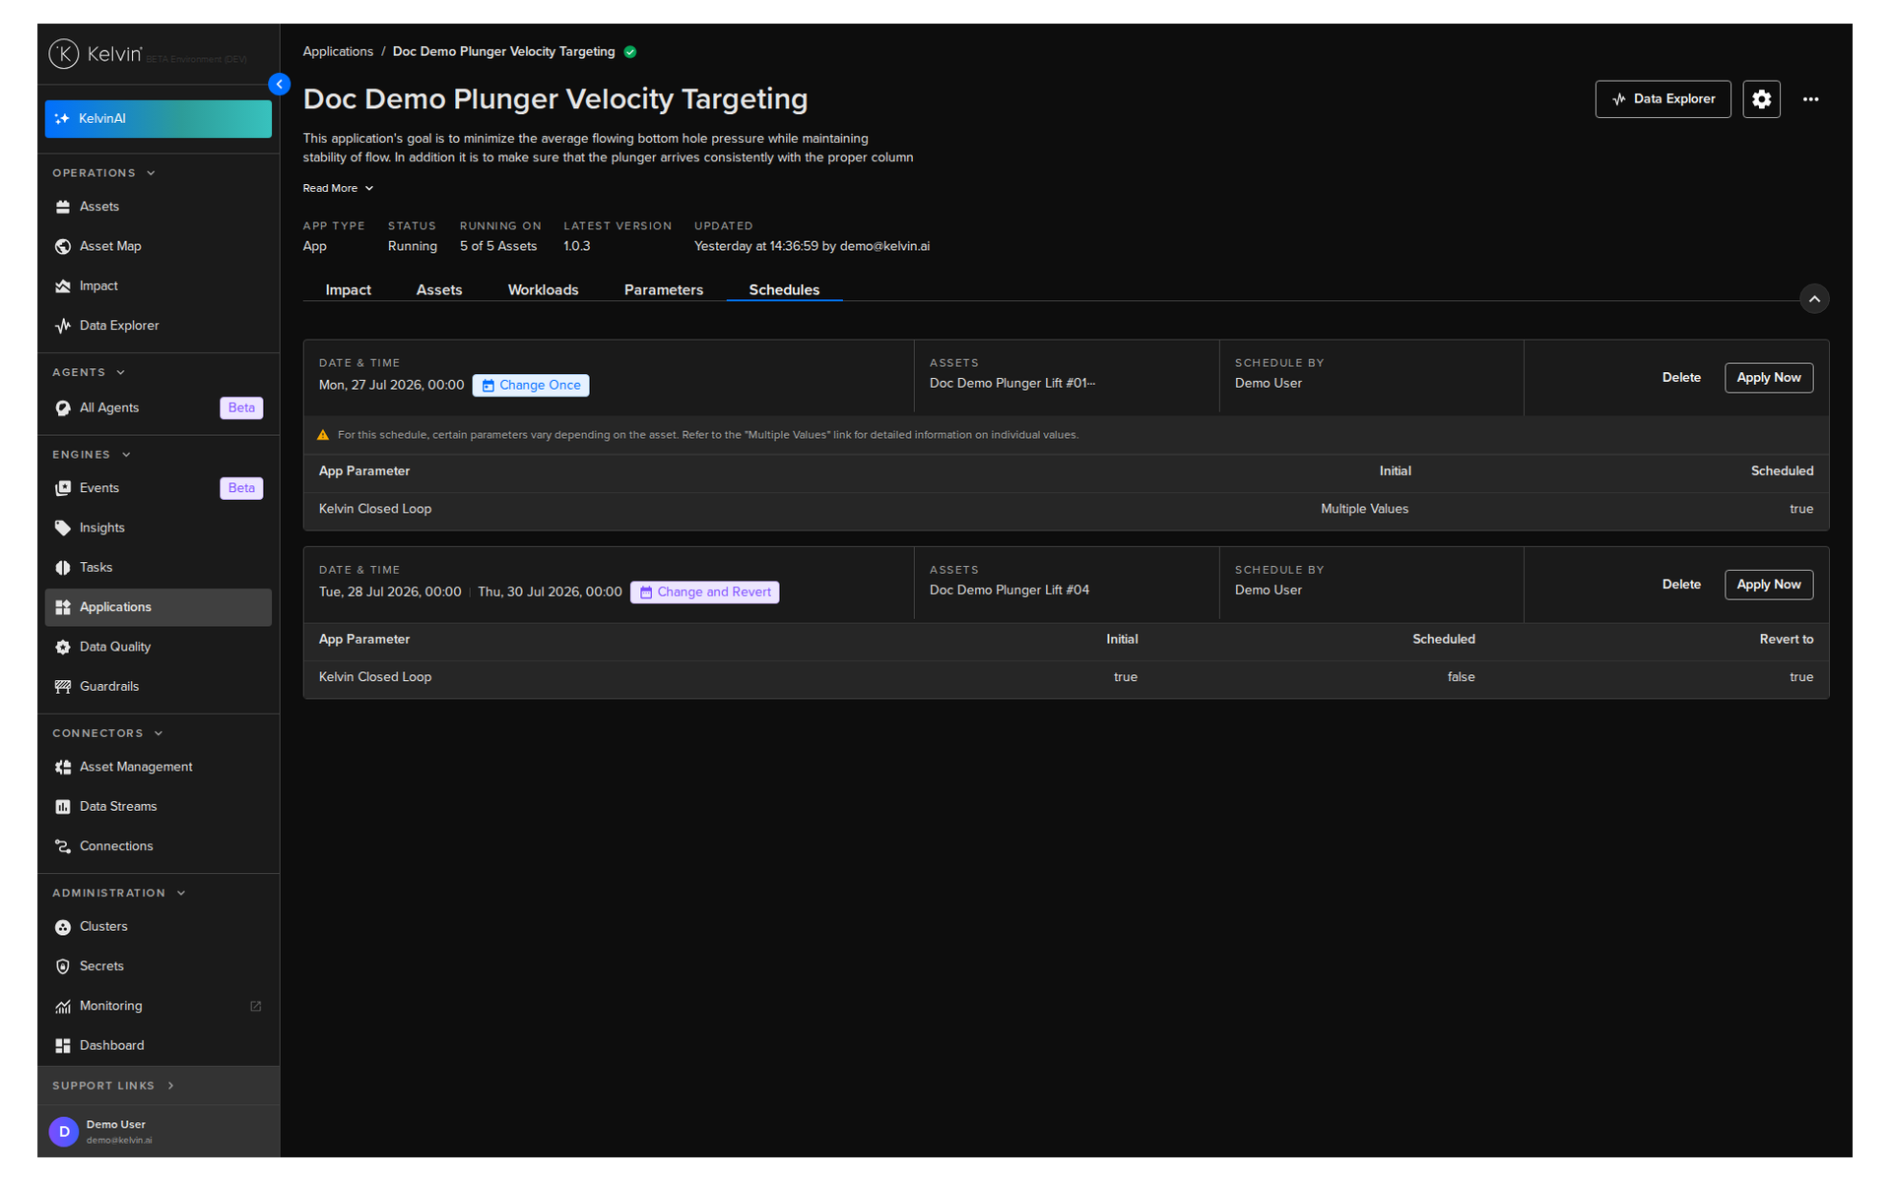The image size is (1891, 1181).
Task: Click the Data Quality icon
Action: click(63, 648)
